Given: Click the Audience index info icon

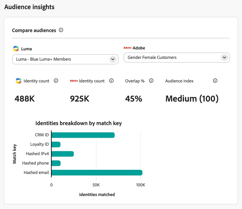Looking at the screenshot, I should click(215, 81).
